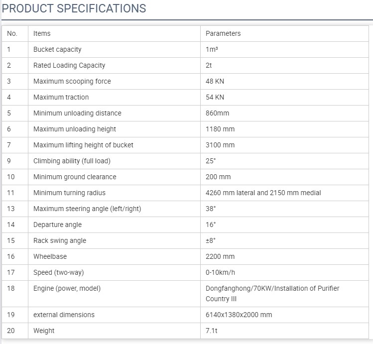
Task: Click the Maximum traction row label
Action: [61, 97]
